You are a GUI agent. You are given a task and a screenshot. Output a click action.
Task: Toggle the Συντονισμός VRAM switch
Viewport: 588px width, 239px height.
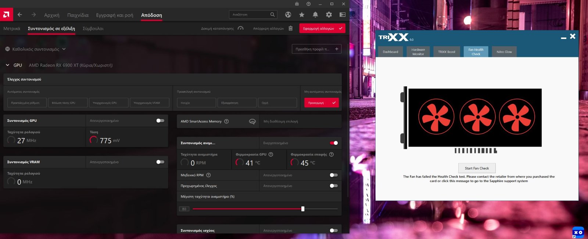coord(160,162)
